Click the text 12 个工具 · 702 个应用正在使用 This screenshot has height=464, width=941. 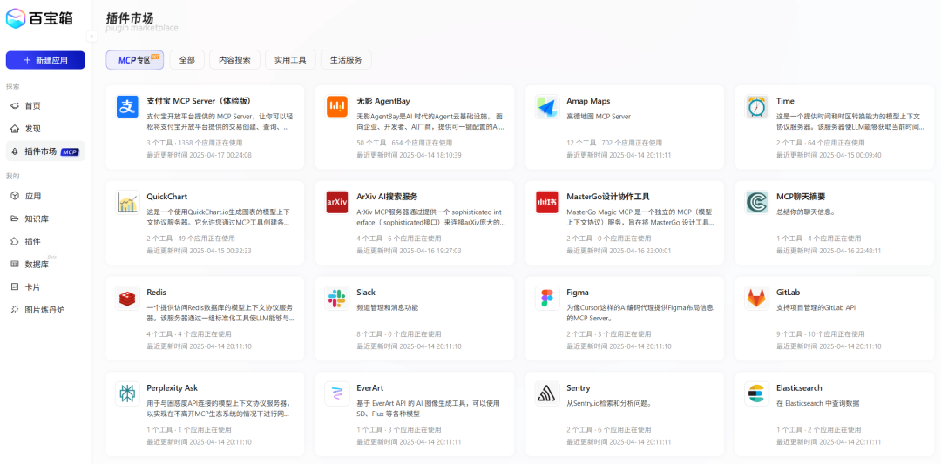(x=614, y=143)
